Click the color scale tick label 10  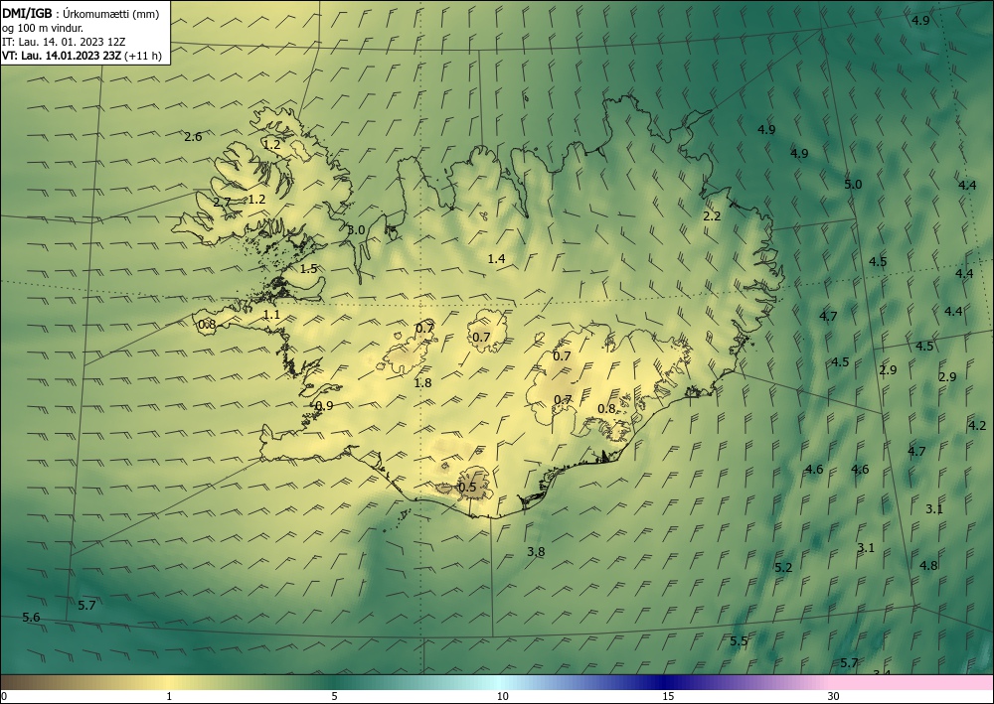502,697
